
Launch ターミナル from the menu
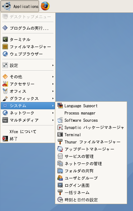pos(28,39)
